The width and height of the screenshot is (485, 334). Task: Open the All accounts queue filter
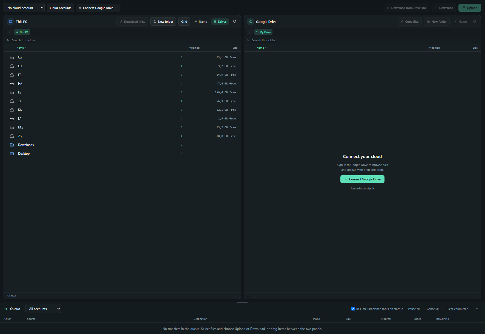click(43, 309)
